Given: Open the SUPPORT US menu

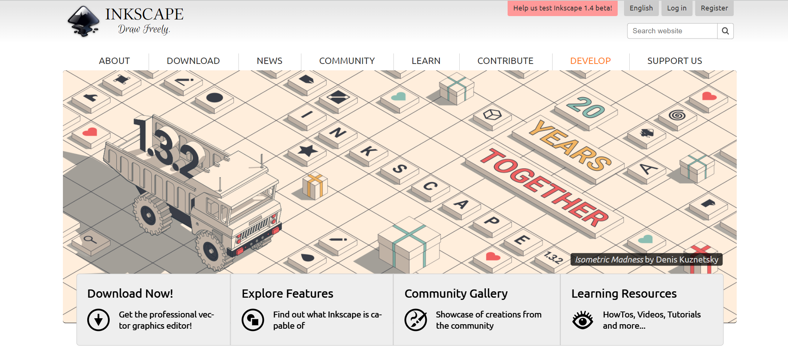Looking at the screenshot, I should 675,61.
